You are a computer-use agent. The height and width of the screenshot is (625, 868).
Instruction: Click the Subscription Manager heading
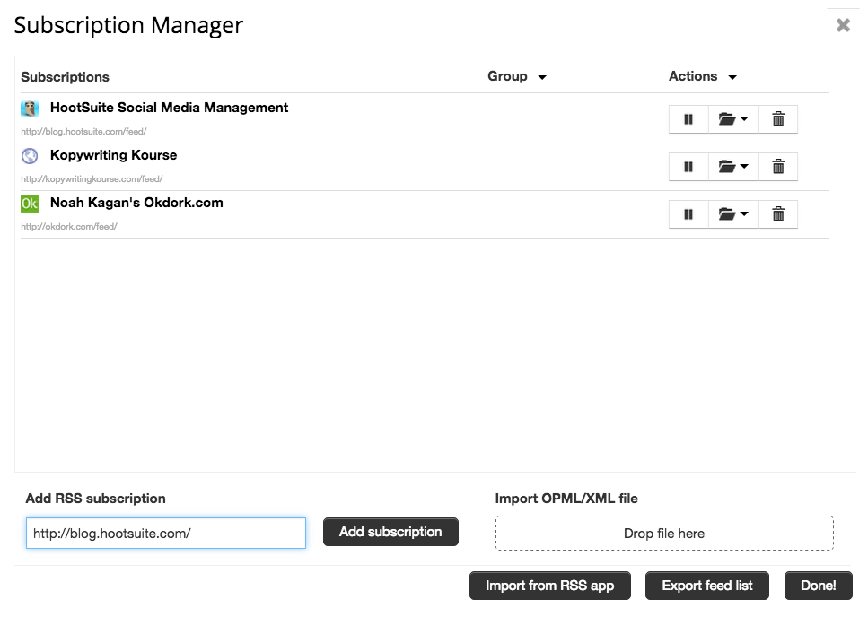pyautogui.click(x=128, y=25)
